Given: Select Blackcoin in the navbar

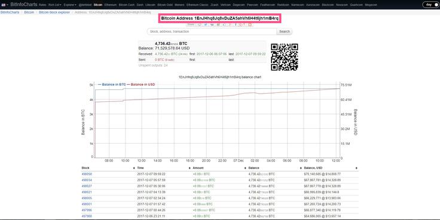Looking at the screenshot, I should click(x=328, y=5).
